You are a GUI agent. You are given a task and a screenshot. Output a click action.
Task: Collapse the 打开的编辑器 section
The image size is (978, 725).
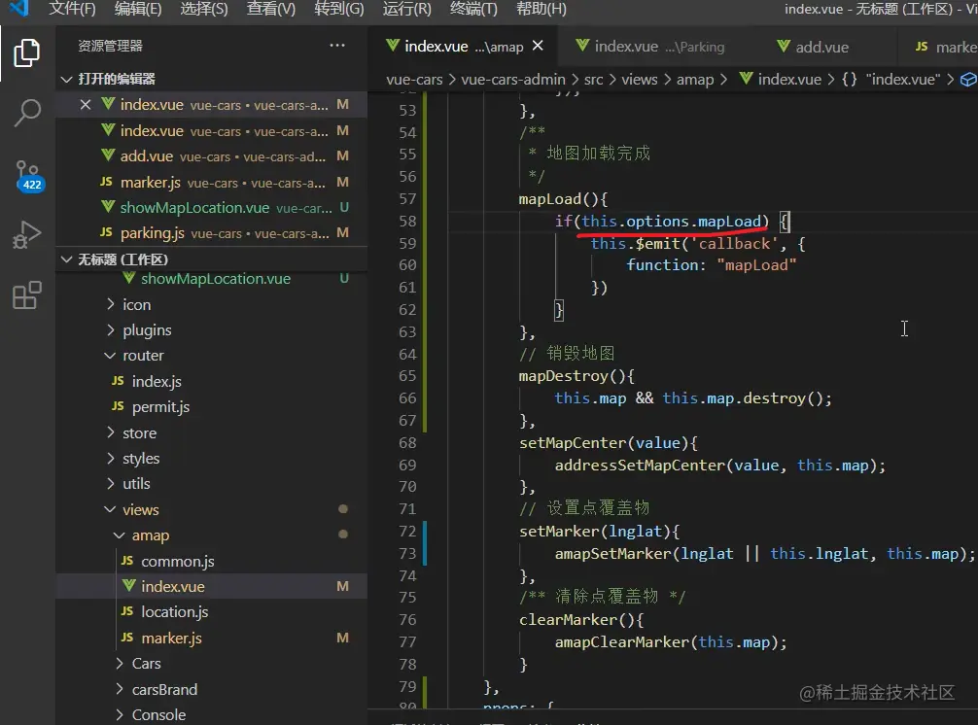(66, 79)
